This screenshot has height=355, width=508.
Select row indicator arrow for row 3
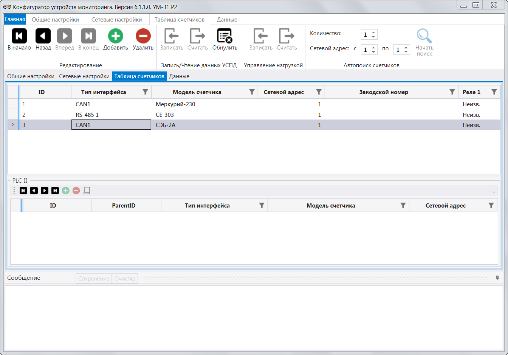point(13,125)
